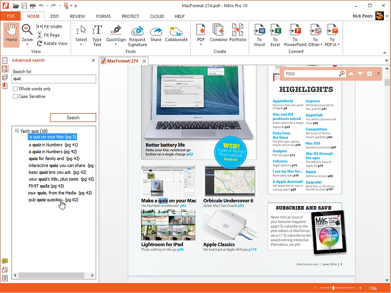Enable Whole words only checkbox

coord(15,88)
